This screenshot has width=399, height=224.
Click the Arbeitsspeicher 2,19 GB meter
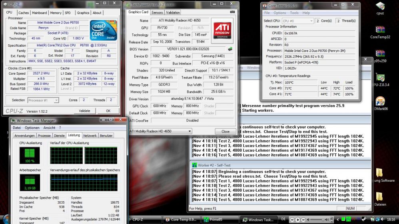tap(30, 182)
